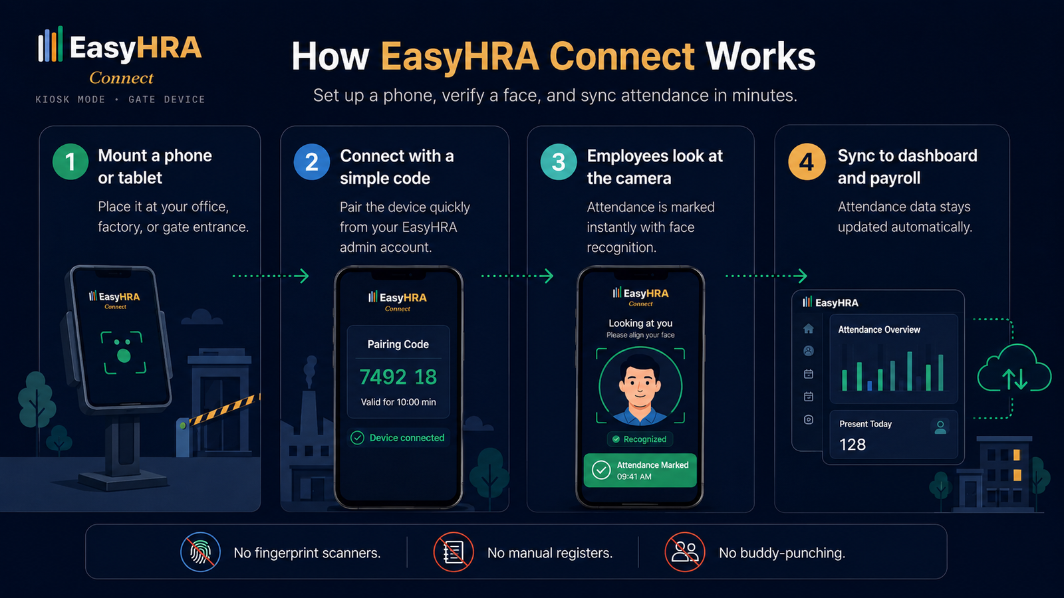Click the small check in Recognized badge

point(616,439)
